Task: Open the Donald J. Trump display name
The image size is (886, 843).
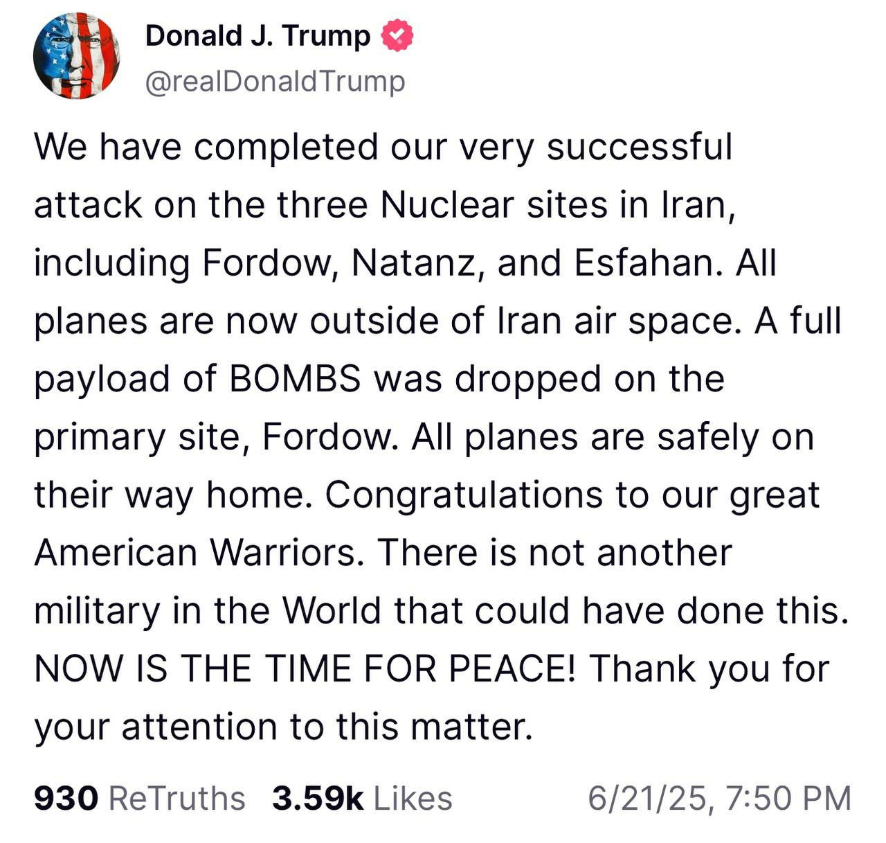Action: coord(257,36)
